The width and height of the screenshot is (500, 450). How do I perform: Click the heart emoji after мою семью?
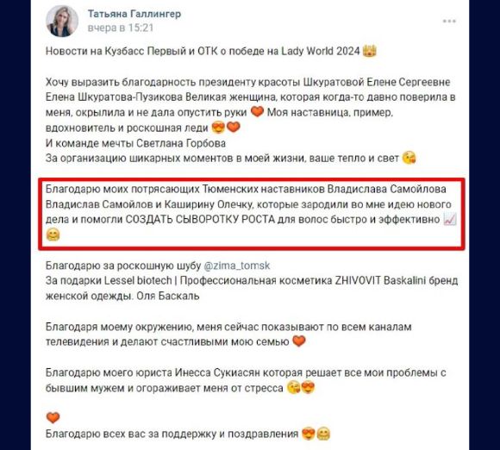click(x=299, y=341)
